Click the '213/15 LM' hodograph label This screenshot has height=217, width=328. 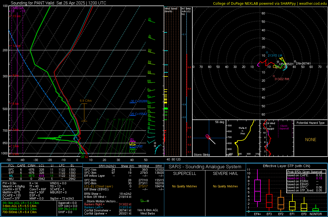[x=275, y=55]
